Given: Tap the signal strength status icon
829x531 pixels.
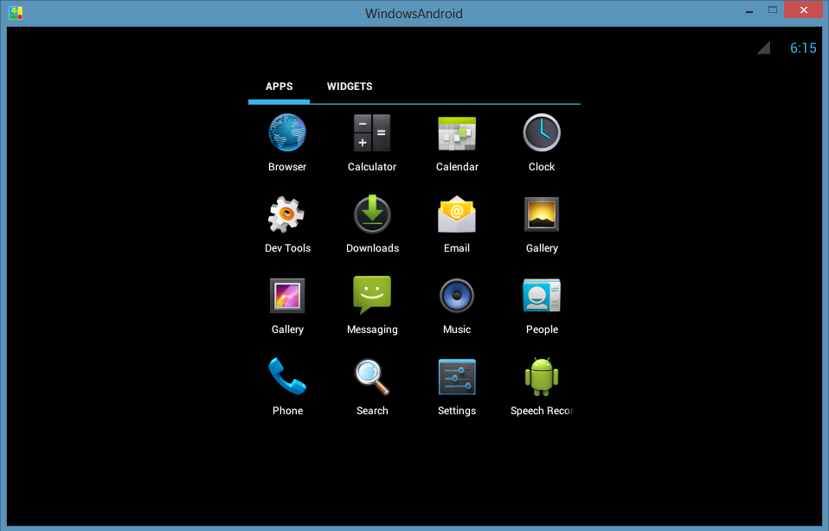Looking at the screenshot, I should (763, 48).
